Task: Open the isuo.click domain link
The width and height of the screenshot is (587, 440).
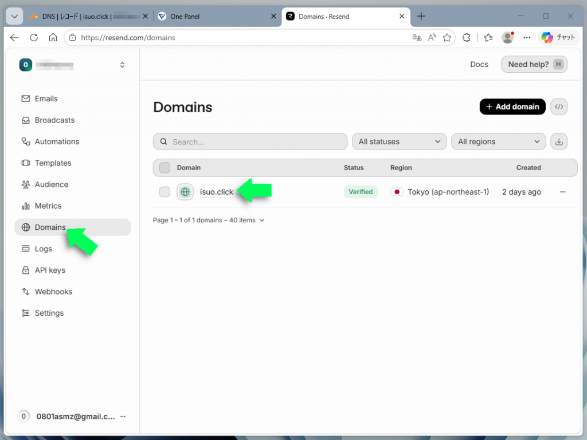Action: pyautogui.click(x=216, y=192)
